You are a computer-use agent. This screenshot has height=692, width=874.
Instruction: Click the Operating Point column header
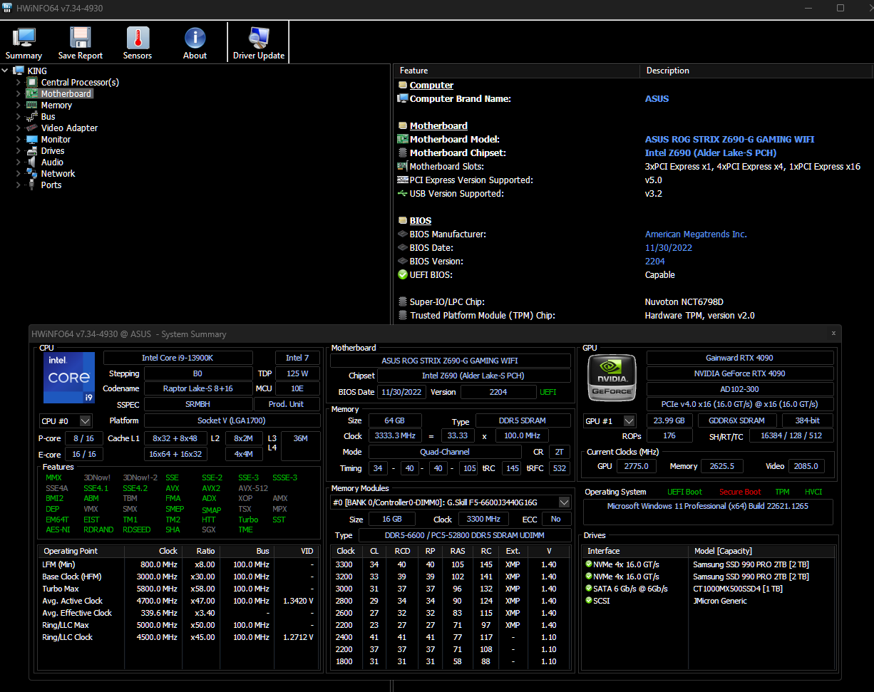(81, 551)
